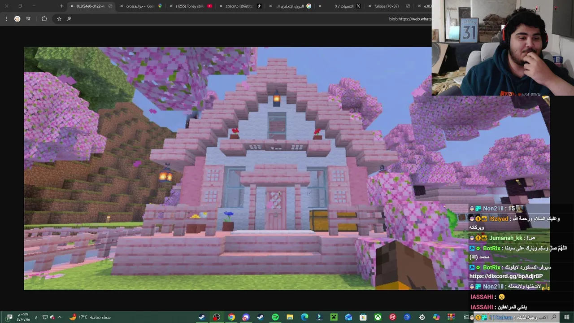
Task: Close the Toney strike YouTube tab
Action: pyautogui.click(x=171, y=6)
